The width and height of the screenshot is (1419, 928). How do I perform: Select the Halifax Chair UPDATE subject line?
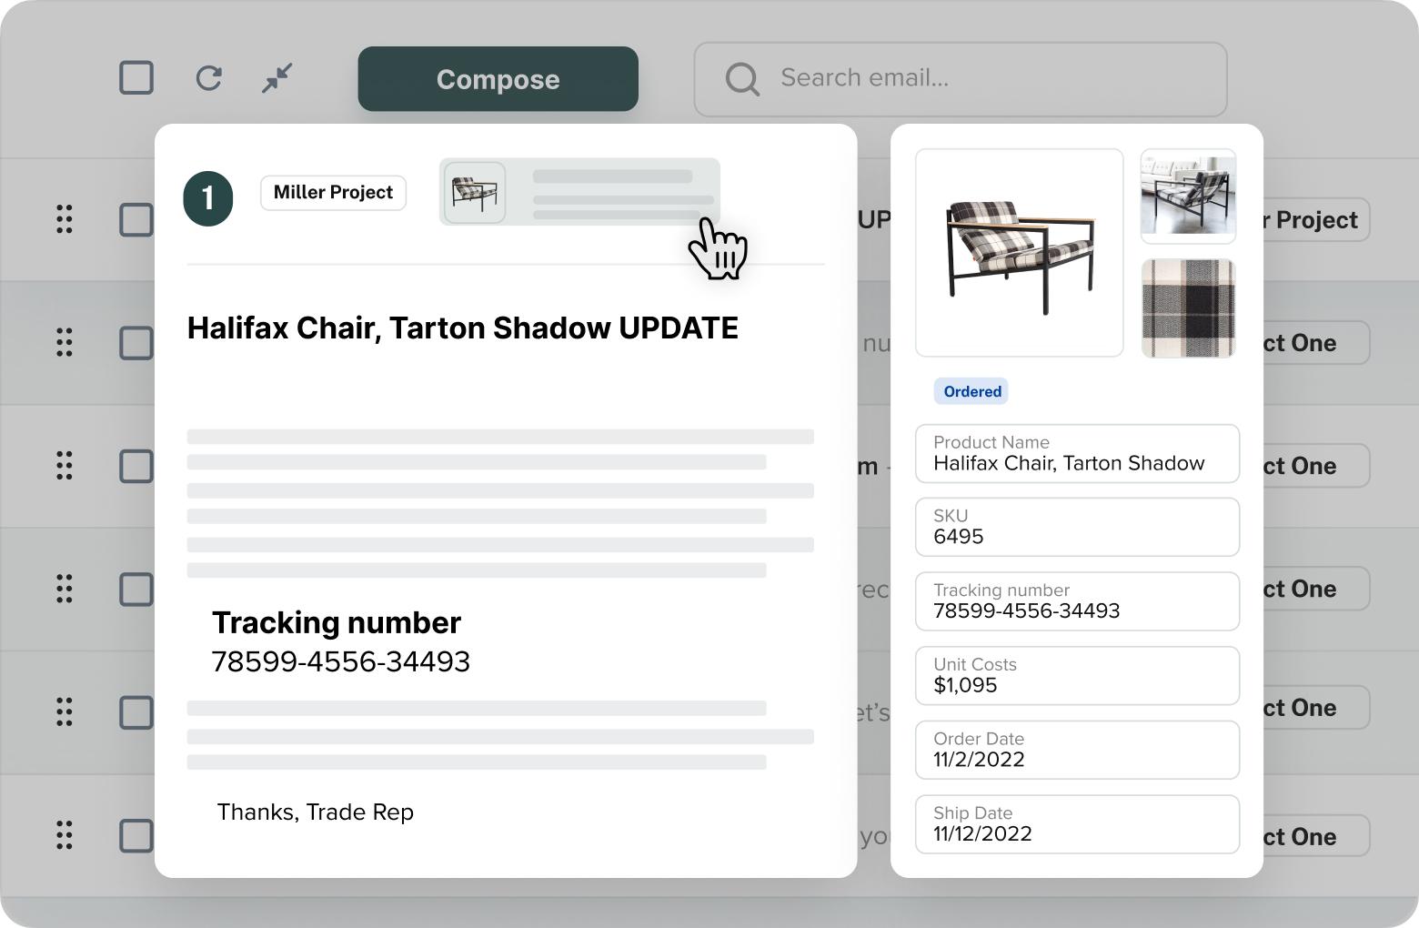462,328
